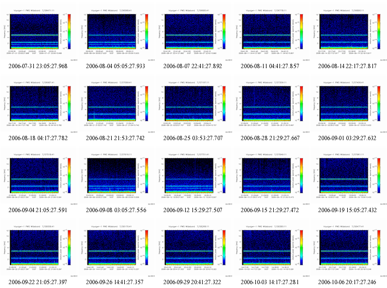Click the caption text "2006-08-18 04:17:27.782"
Viewport: 387px width, 288px height.
38,138
